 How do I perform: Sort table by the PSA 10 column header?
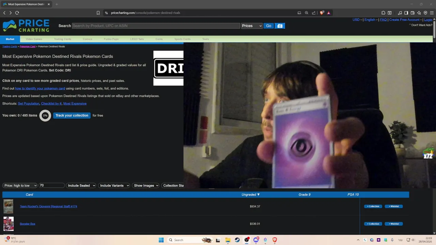coord(353,195)
